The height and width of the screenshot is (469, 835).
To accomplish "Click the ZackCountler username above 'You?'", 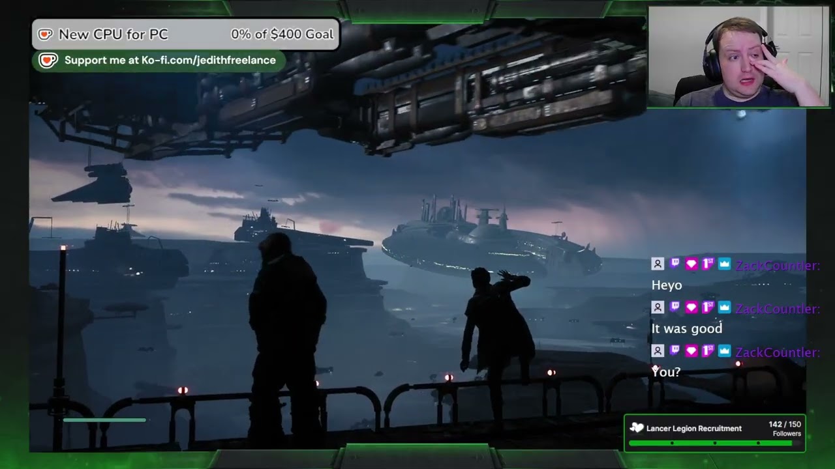I will click(777, 352).
